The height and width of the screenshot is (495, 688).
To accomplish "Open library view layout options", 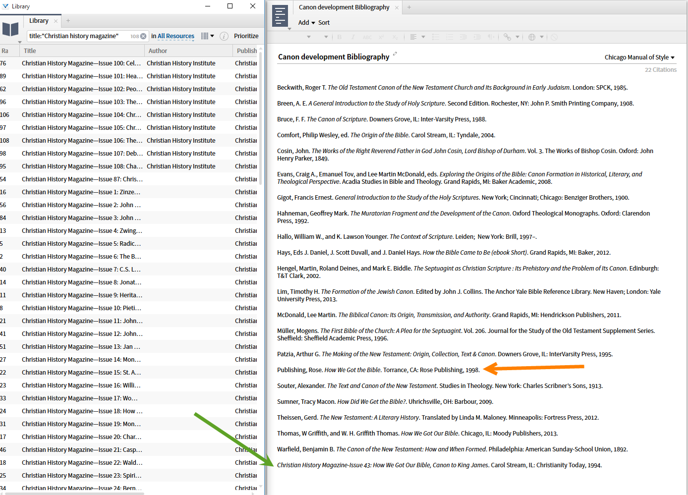I will (208, 36).
